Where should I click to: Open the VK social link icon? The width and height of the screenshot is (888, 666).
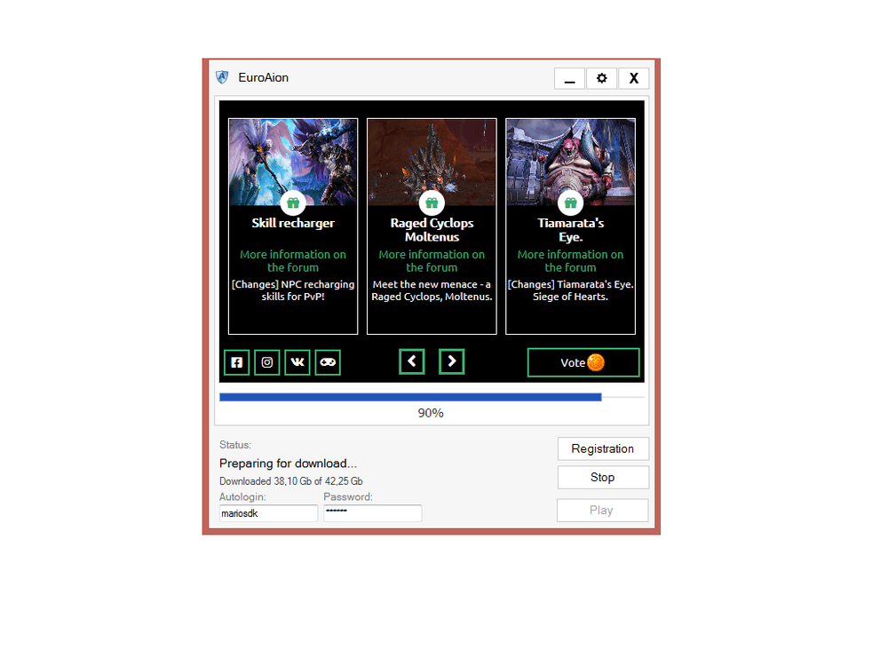297,362
